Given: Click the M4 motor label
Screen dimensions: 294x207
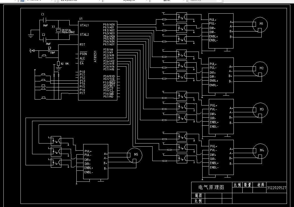Looking at the screenshot, I should (x=262, y=150).
